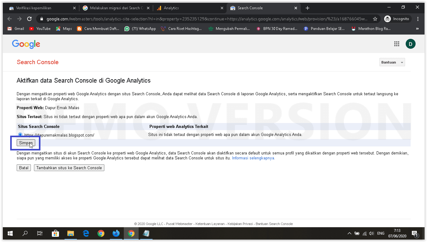Open a new browser tab

pos(307,8)
